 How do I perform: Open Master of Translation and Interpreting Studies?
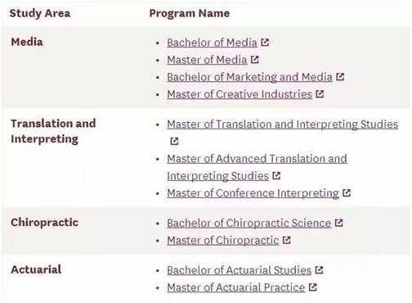(283, 124)
